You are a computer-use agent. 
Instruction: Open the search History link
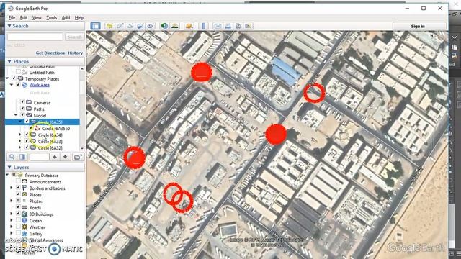pyautogui.click(x=75, y=53)
